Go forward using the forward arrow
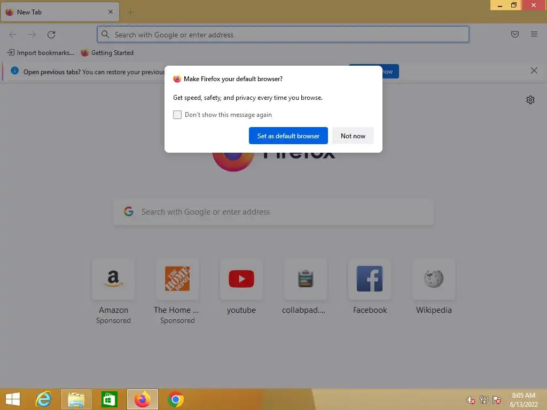Image resolution: width=547 pixels, height=410 pixels. coord(32,35)
